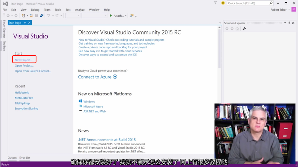Open the notifications flag icon
The image size is (298, 167).
coord(215,3)
